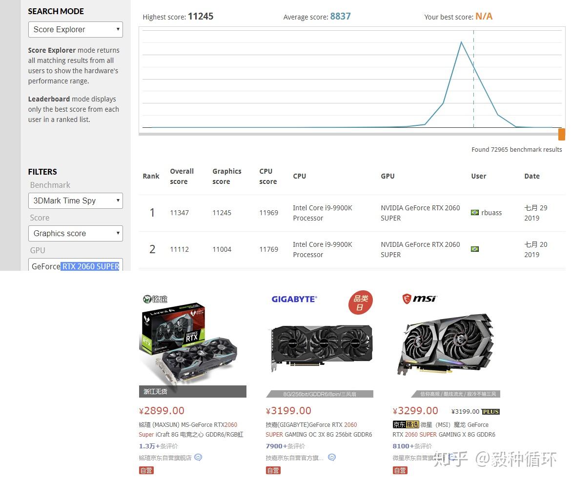Click the GPU column header
The image size is (571, 482).
(387, 176)
